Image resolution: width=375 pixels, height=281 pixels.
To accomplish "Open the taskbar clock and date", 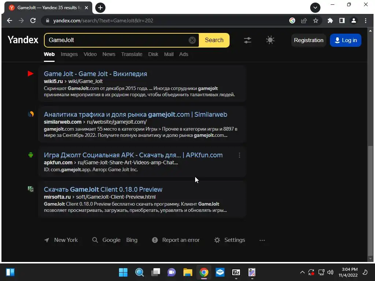I will click(x=348, y=272).
